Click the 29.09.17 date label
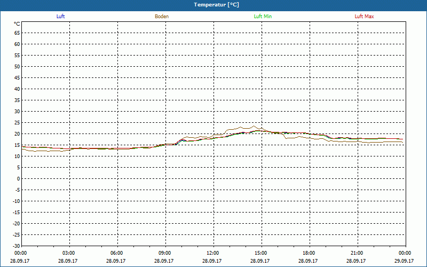The height and width of the screenshot is (267, 427). pyautogui.click(x=404, y=261)
